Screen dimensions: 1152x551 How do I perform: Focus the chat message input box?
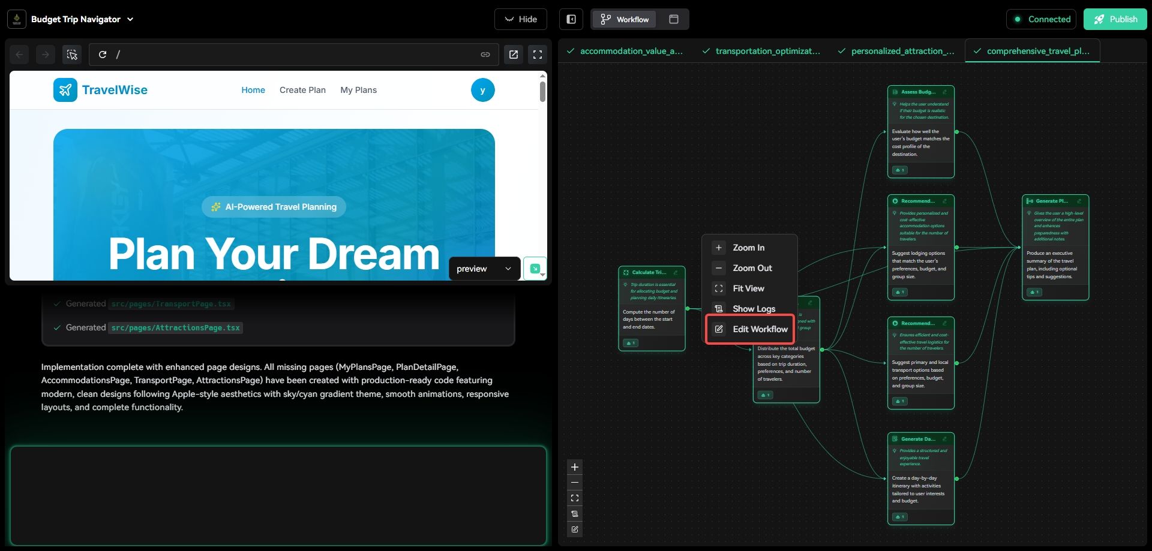278,495
